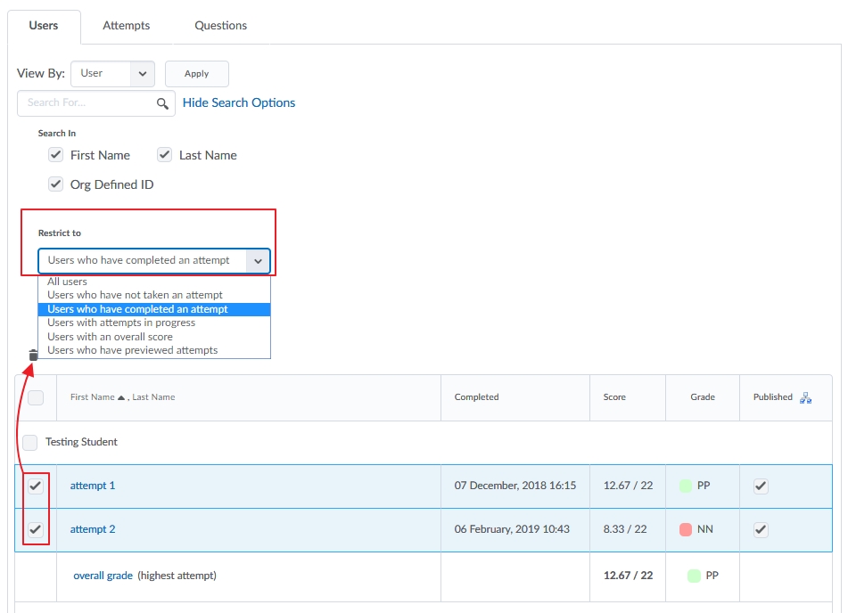Image resolution: width=848 pixels, height=613 pixels.
Task: Open the View By User dropdown
Action: tap(112, 74)
